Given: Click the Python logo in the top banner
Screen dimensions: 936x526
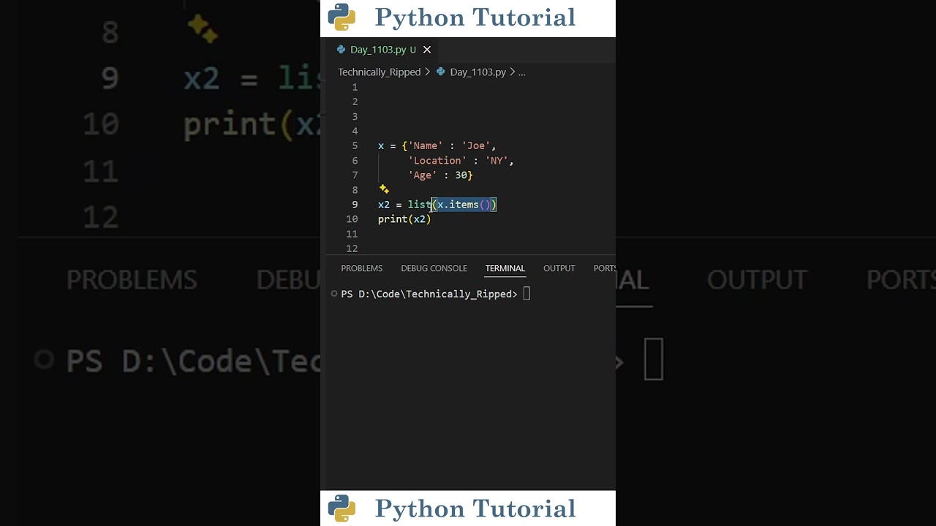Looking at the screenshot, I should pyautogui.click(x=341, y=18).
